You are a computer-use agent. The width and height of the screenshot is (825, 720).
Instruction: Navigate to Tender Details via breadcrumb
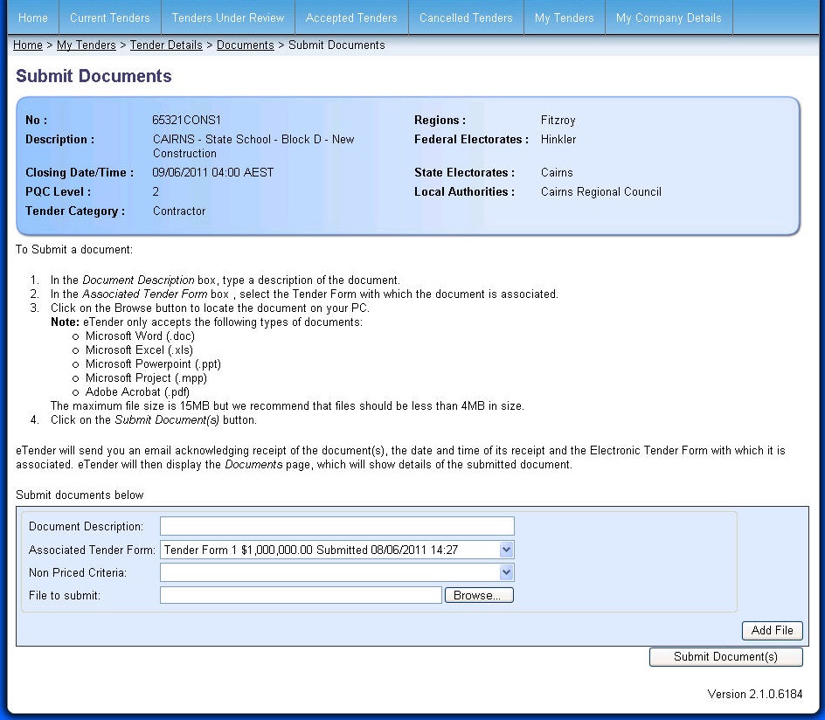[x=166, y=45]
